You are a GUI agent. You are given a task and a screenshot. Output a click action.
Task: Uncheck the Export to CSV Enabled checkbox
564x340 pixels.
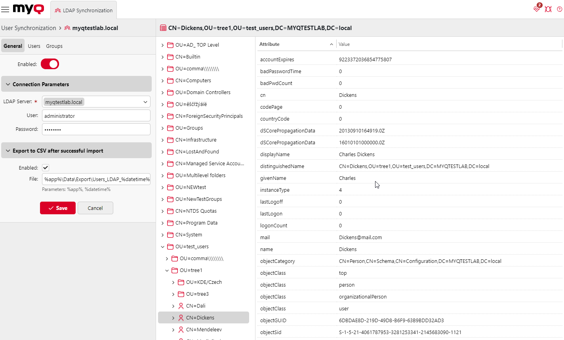click(x=45, y=167)
